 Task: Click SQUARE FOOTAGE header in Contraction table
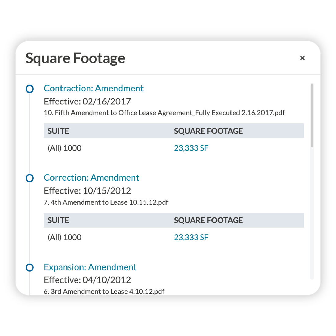(x=208, y=131)
